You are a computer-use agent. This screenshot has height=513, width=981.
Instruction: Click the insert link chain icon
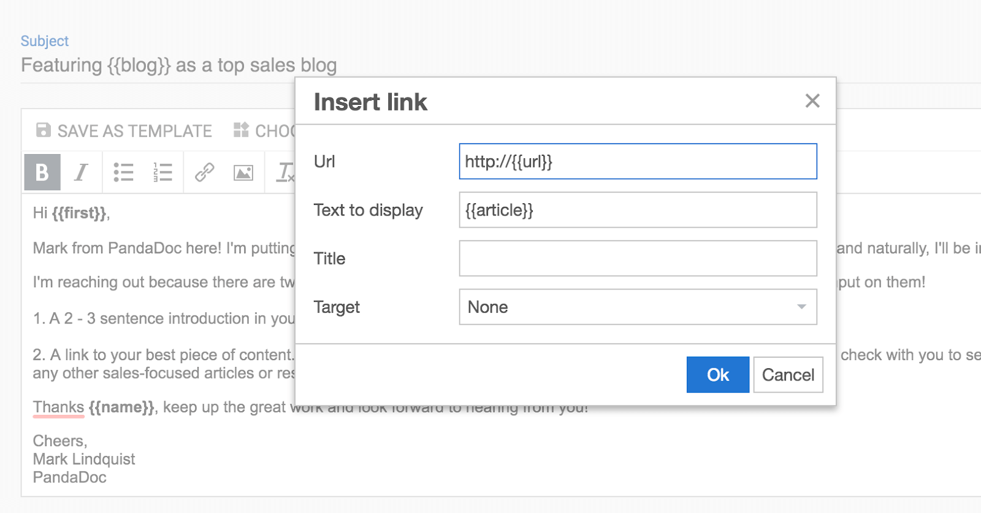pyautogui.click(x=204, y=172)
